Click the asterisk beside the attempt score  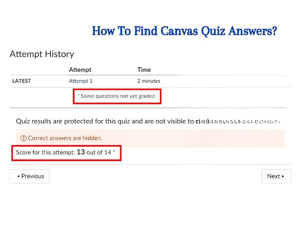point(115,151)
